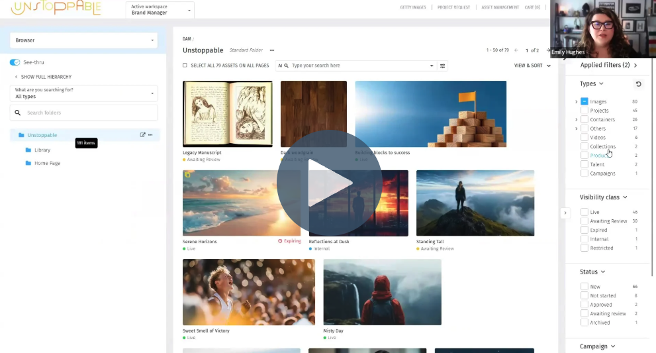656x353 pixels.
Task: Go to previous page arrow
Action: coord(516,50)
